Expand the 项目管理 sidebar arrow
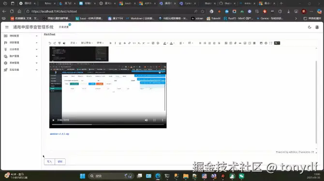Image resolution: width=324 pixels, height=181 pixels. coord(37,43)
